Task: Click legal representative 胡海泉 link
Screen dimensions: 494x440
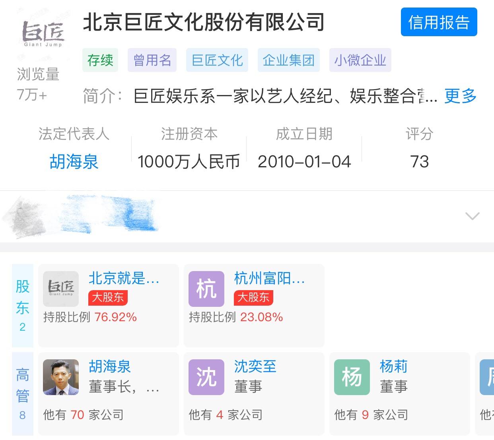Action: coord(74,161)
